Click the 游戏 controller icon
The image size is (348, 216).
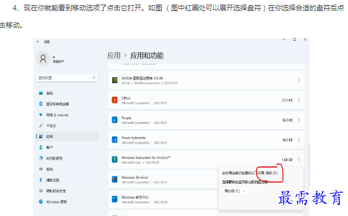41,169
